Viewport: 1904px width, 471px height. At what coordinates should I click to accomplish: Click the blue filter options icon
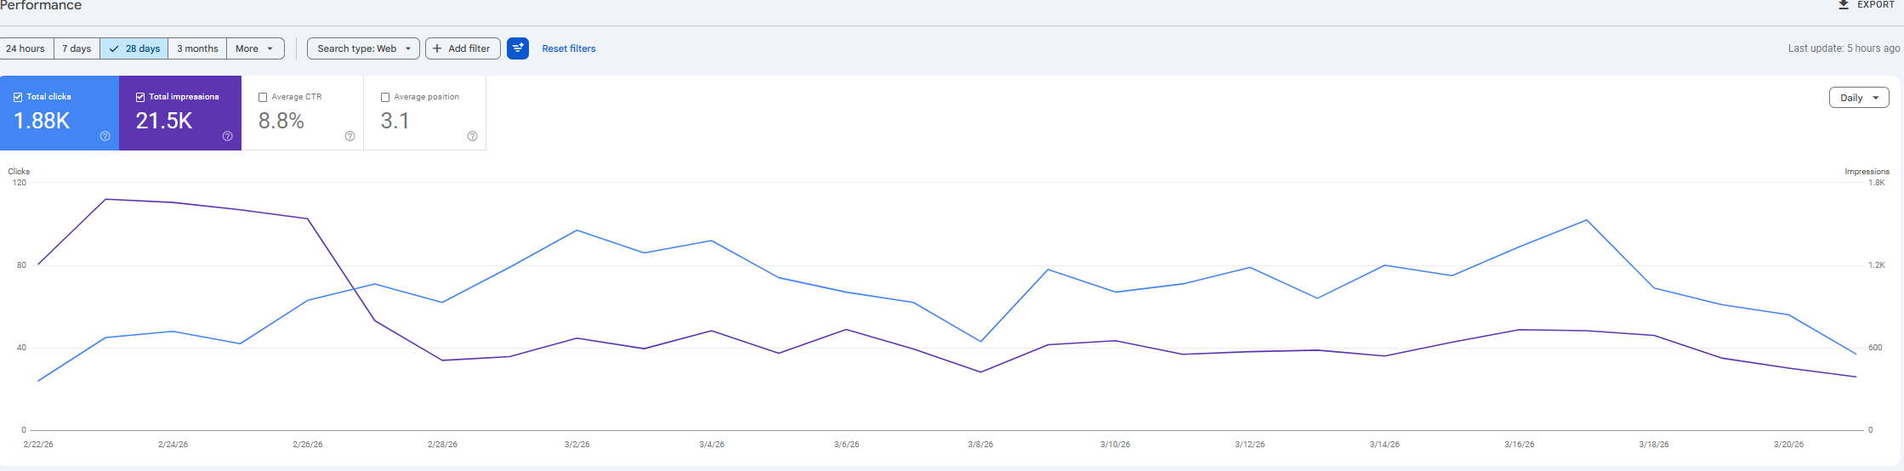pos(517,48)
